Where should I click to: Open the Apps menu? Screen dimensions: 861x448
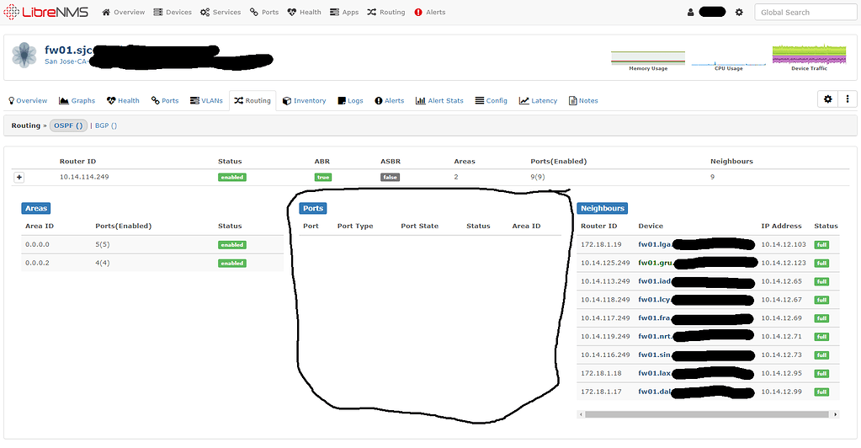coord(344,12)
